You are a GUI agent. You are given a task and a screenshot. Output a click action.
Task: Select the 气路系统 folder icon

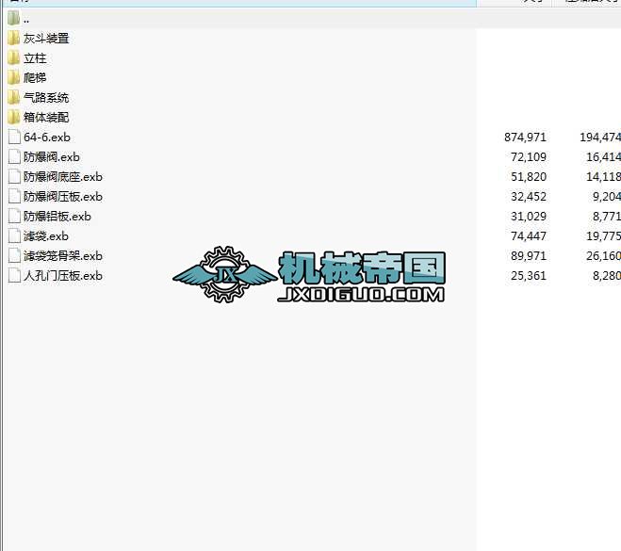(13, 97)
